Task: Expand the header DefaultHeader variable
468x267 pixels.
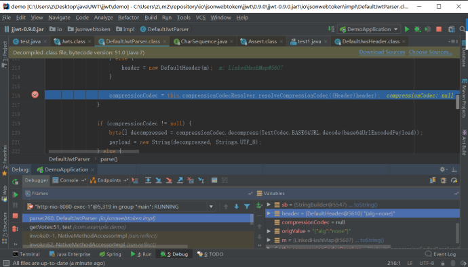Action: pos(269,213)
